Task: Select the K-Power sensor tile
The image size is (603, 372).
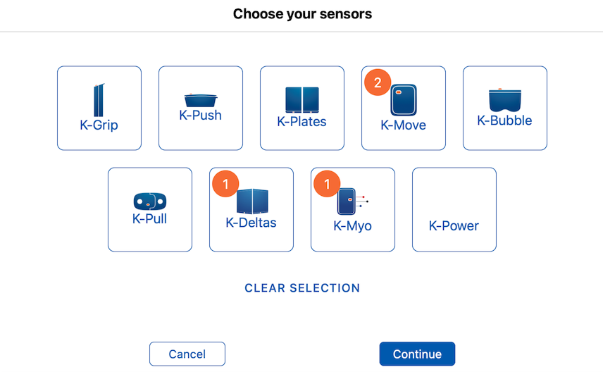Action: tap(454, 209)
